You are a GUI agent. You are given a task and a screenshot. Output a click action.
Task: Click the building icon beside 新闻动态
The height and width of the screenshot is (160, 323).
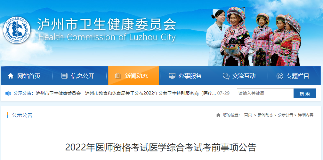(x=118, y=76)
